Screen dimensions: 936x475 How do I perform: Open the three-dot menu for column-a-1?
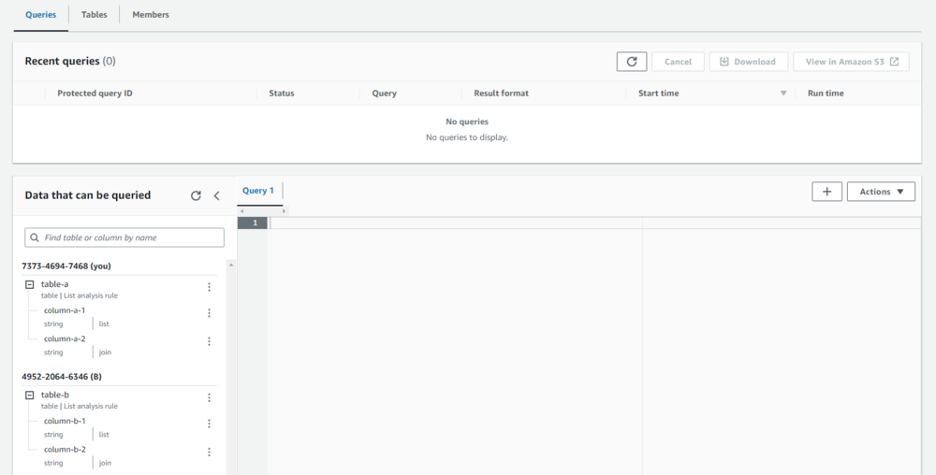click(x=209, y=313)
